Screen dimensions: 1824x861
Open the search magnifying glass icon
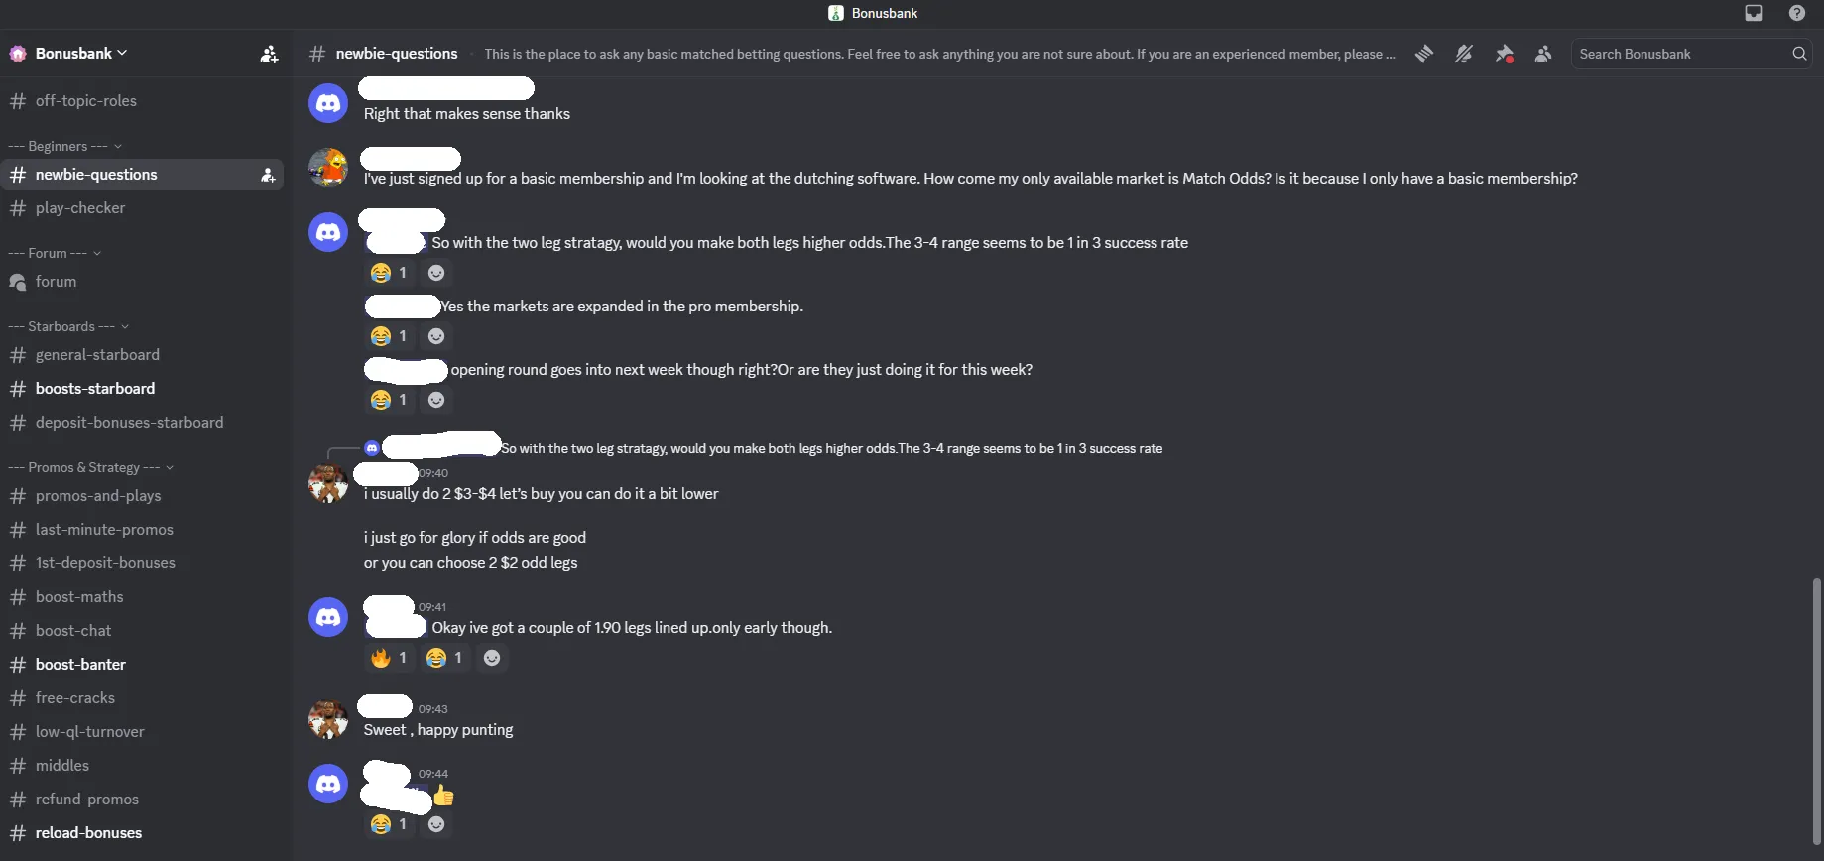[x=1798, y=54]
